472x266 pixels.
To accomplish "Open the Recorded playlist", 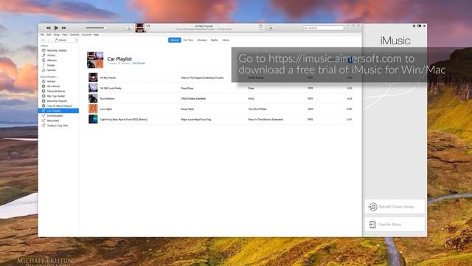I will click(53, 120).
